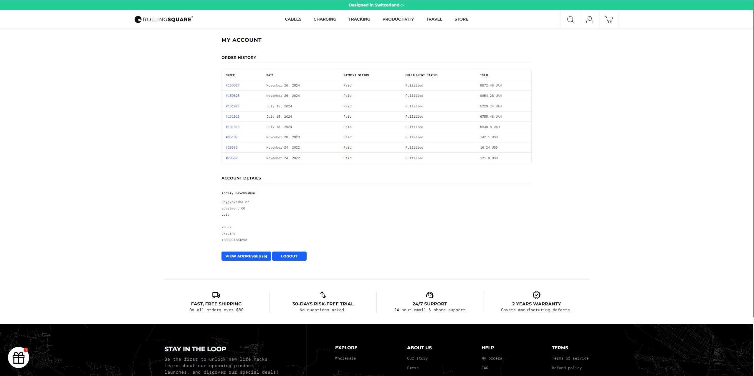Click the 2 years warranty badge icon
The width and height of the screenshot is (754, 376).
[536, 295]
